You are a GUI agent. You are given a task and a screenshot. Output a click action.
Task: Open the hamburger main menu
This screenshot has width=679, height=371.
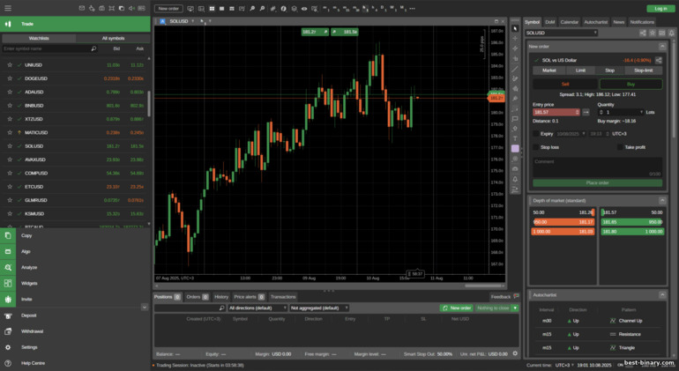click(8, 8)
